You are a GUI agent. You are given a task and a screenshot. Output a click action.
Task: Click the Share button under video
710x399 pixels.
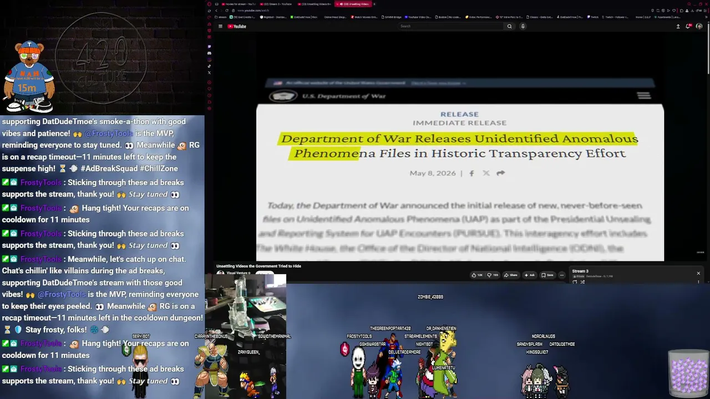point(511,275)
